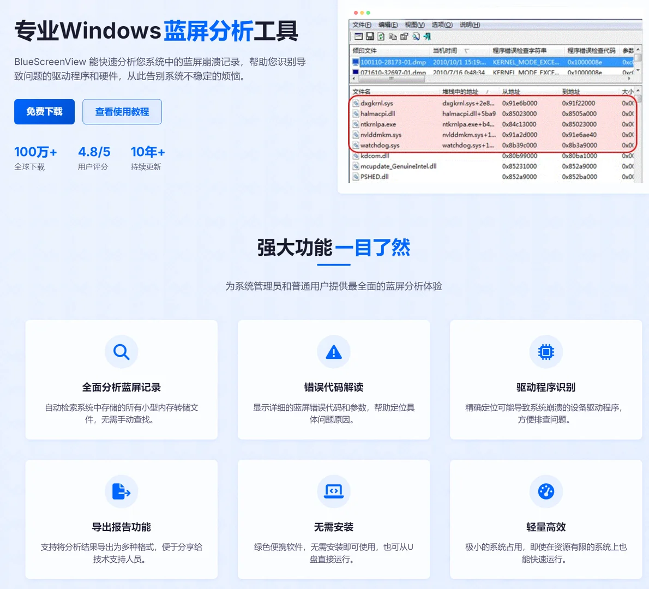Click the gauge icon on 轻量高效 card

click(x=546, y=491)
